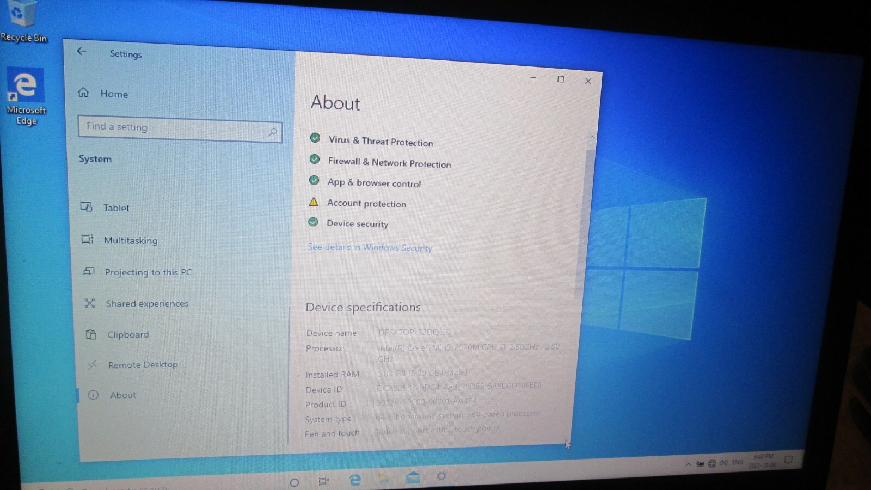Open the Mail app on the taskbar
The image size is (871, 490).
pos(413,478)
